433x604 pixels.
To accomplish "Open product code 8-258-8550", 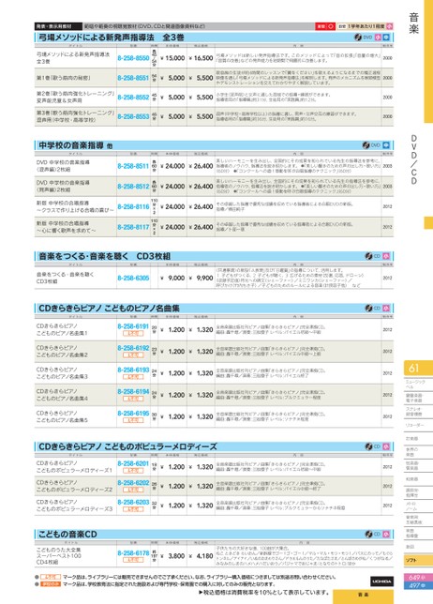I will tap(133, 58).
